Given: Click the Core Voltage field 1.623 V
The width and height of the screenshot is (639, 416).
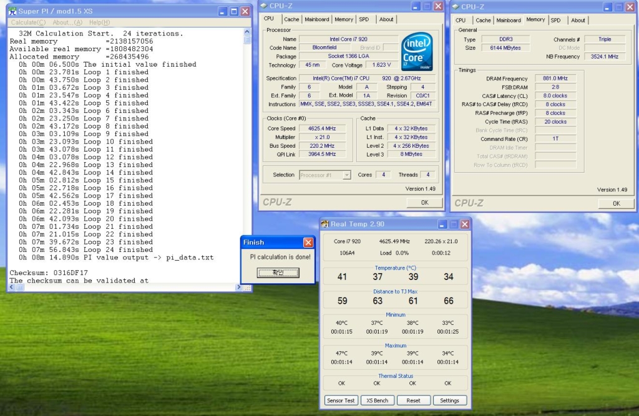Looking at the screenshot, I should [x=381, y=65].
